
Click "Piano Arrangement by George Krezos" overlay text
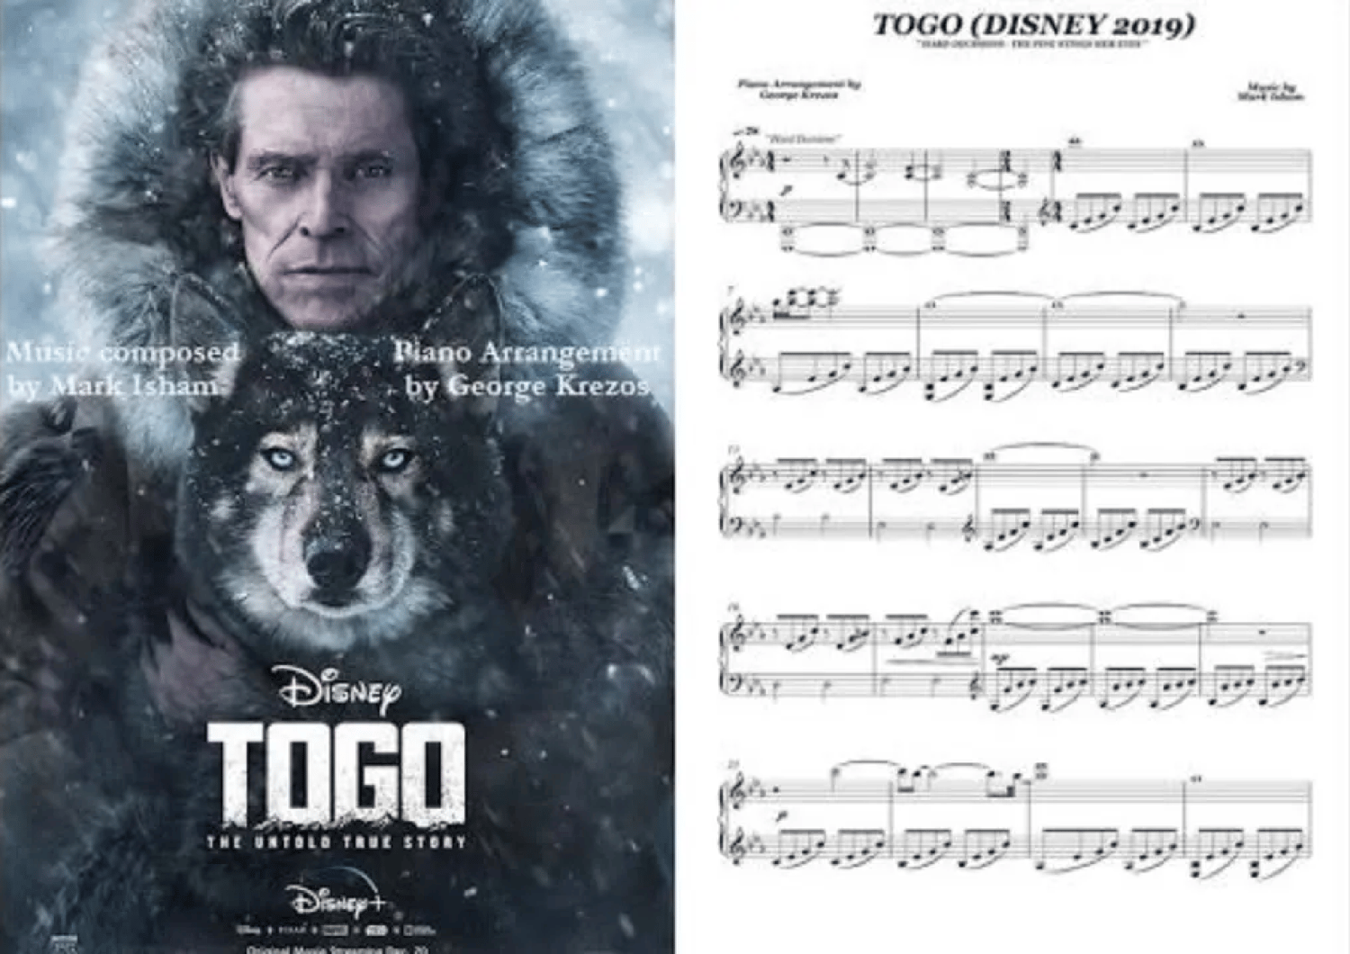coord(526,369)
